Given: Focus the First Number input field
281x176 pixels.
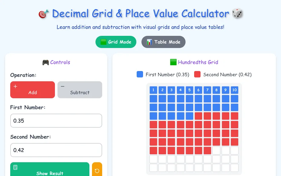Looking at the screenshot, I should pos(56,121).
